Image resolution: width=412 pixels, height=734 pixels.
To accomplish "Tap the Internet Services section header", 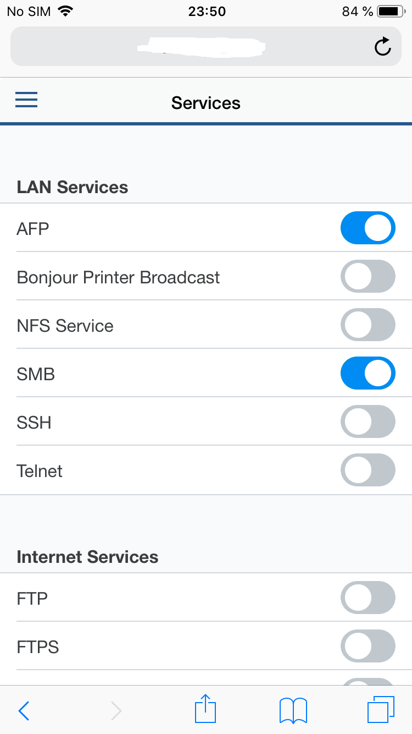I will pos(87,557).
